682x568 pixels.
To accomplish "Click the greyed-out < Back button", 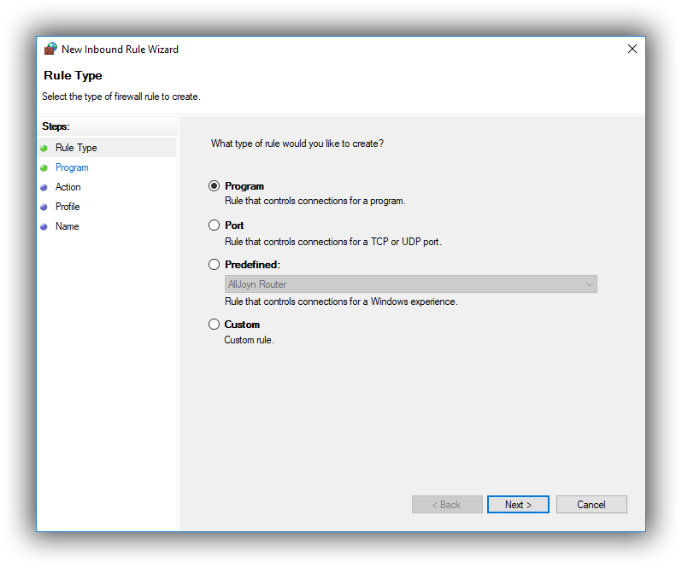I will [447, 505].
